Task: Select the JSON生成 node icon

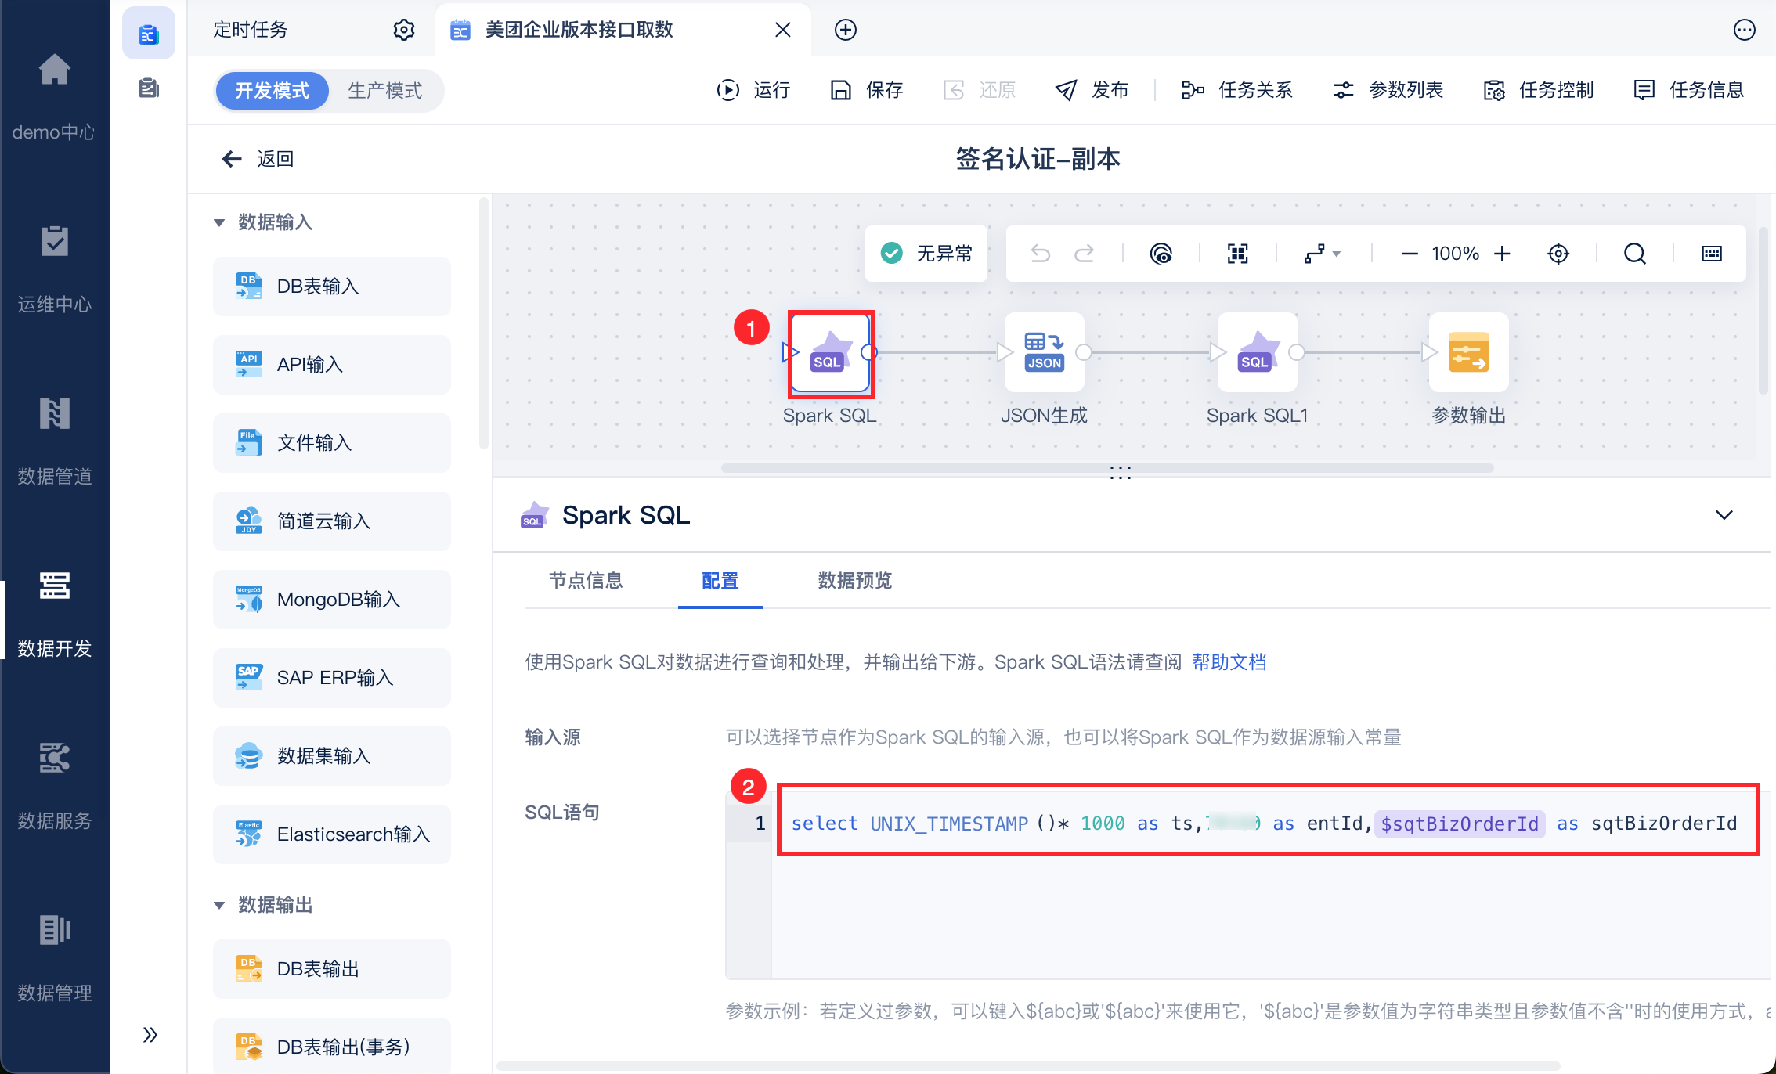Action: click(1044, 353)
